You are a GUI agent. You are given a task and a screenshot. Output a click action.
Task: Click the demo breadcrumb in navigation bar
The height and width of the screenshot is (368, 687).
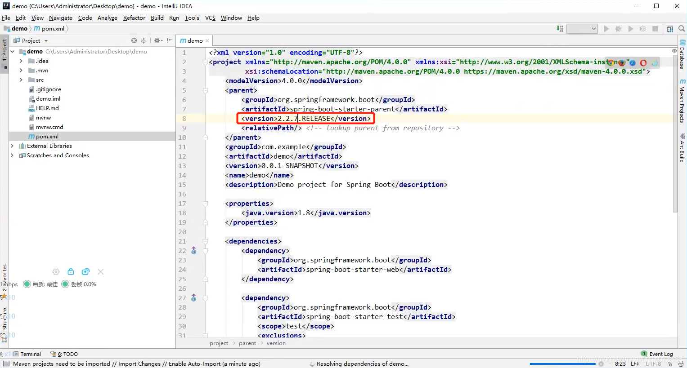[x=16, y=28]
